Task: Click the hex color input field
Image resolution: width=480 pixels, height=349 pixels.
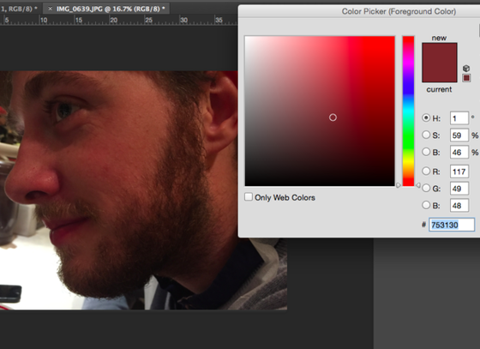Action: 452,225
